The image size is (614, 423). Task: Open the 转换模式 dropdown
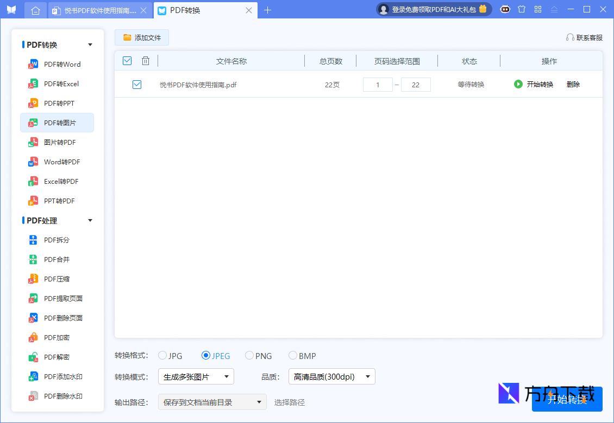[196, 376]
